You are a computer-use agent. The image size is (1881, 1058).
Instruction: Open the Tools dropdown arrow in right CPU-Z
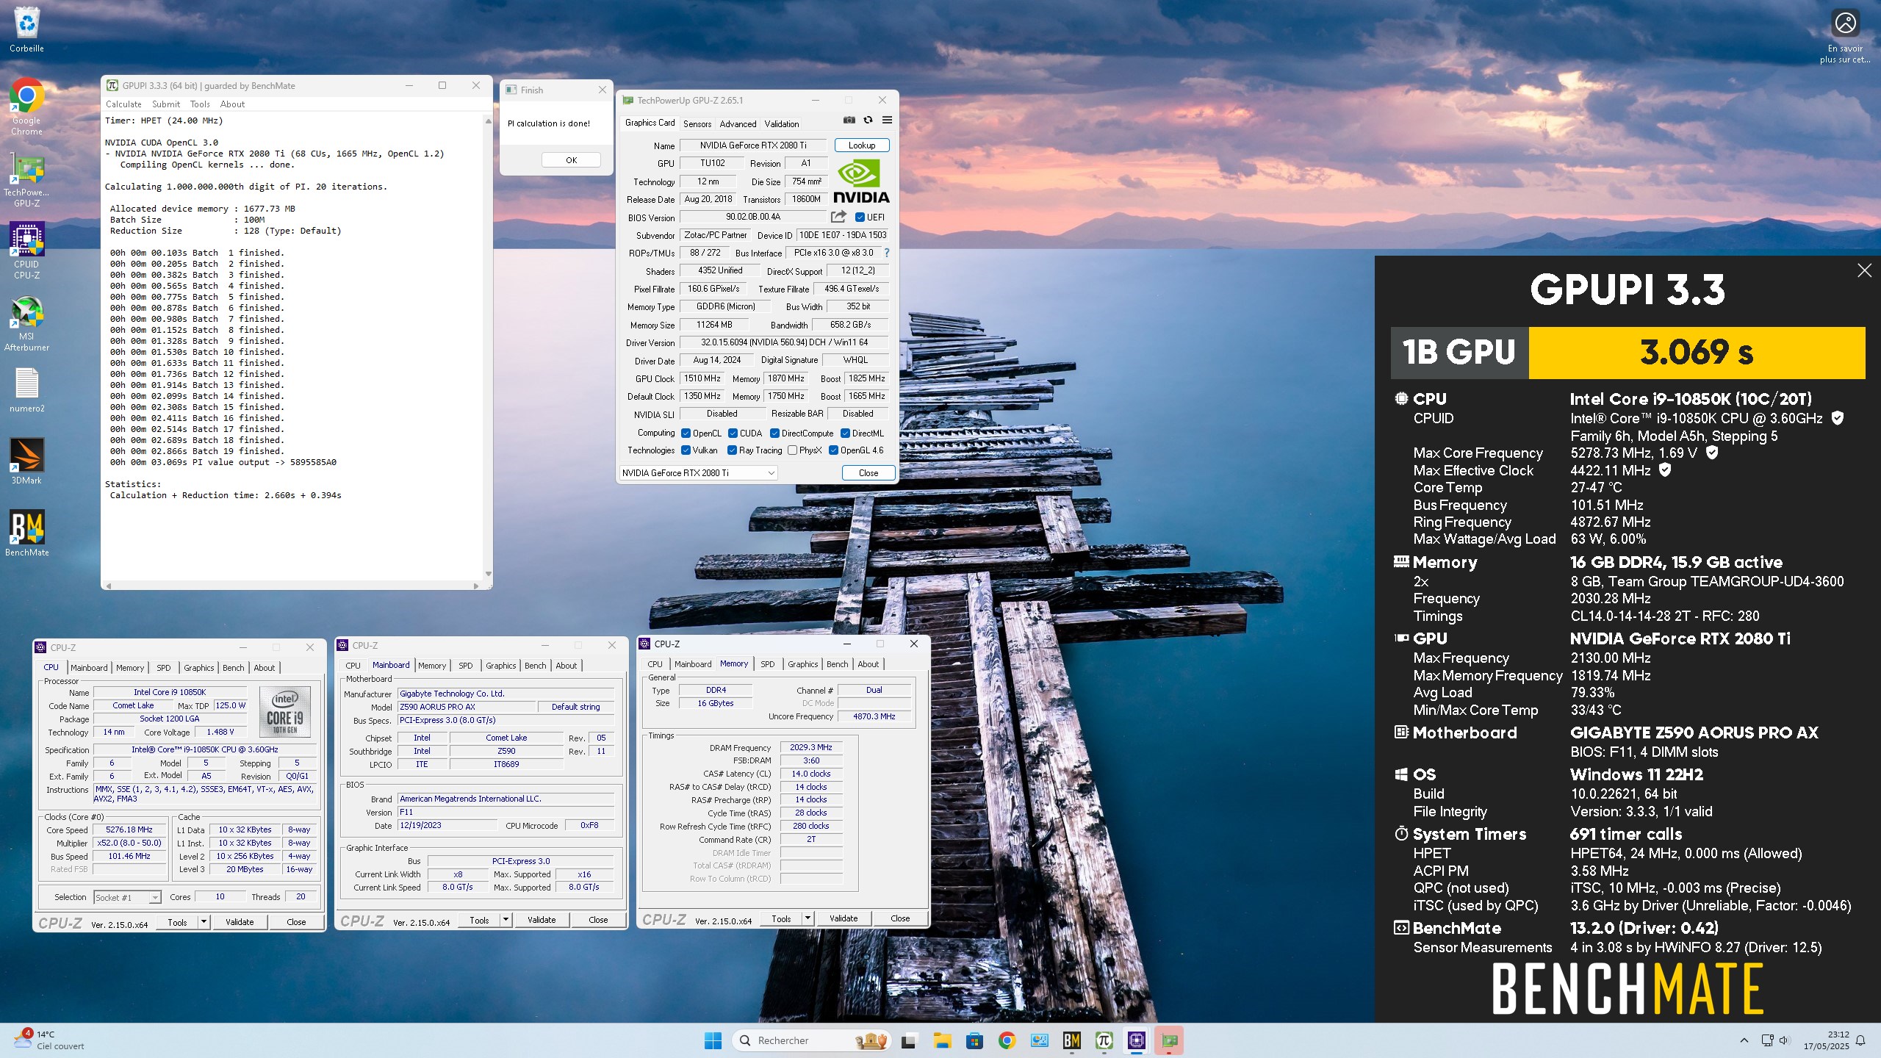click(808, 918)
